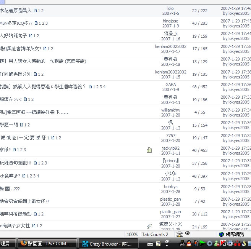
Task: Click the 48 / 452 reply count
Action: (x=199, y=87)
